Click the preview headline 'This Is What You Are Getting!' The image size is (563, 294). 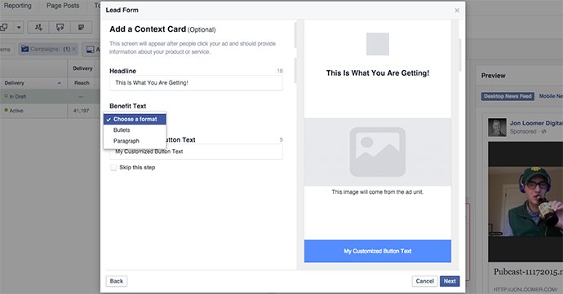(377, 73)
